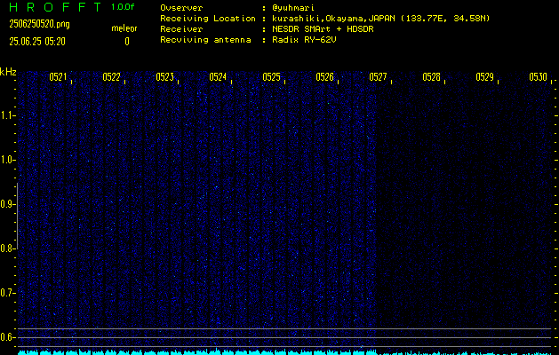Click the Recviving antenna field label
Screen dimensions: 559x355
(205, 40)
